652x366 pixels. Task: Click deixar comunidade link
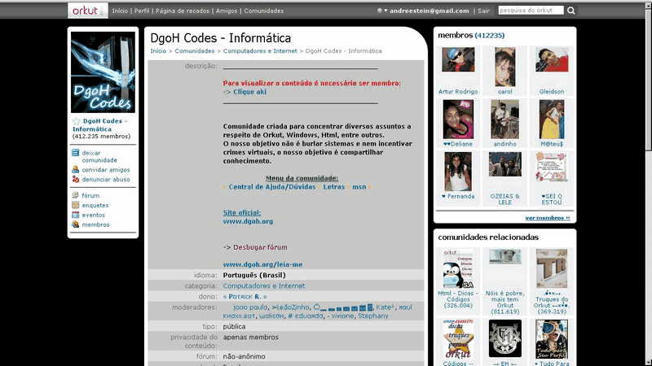(99, 156)
